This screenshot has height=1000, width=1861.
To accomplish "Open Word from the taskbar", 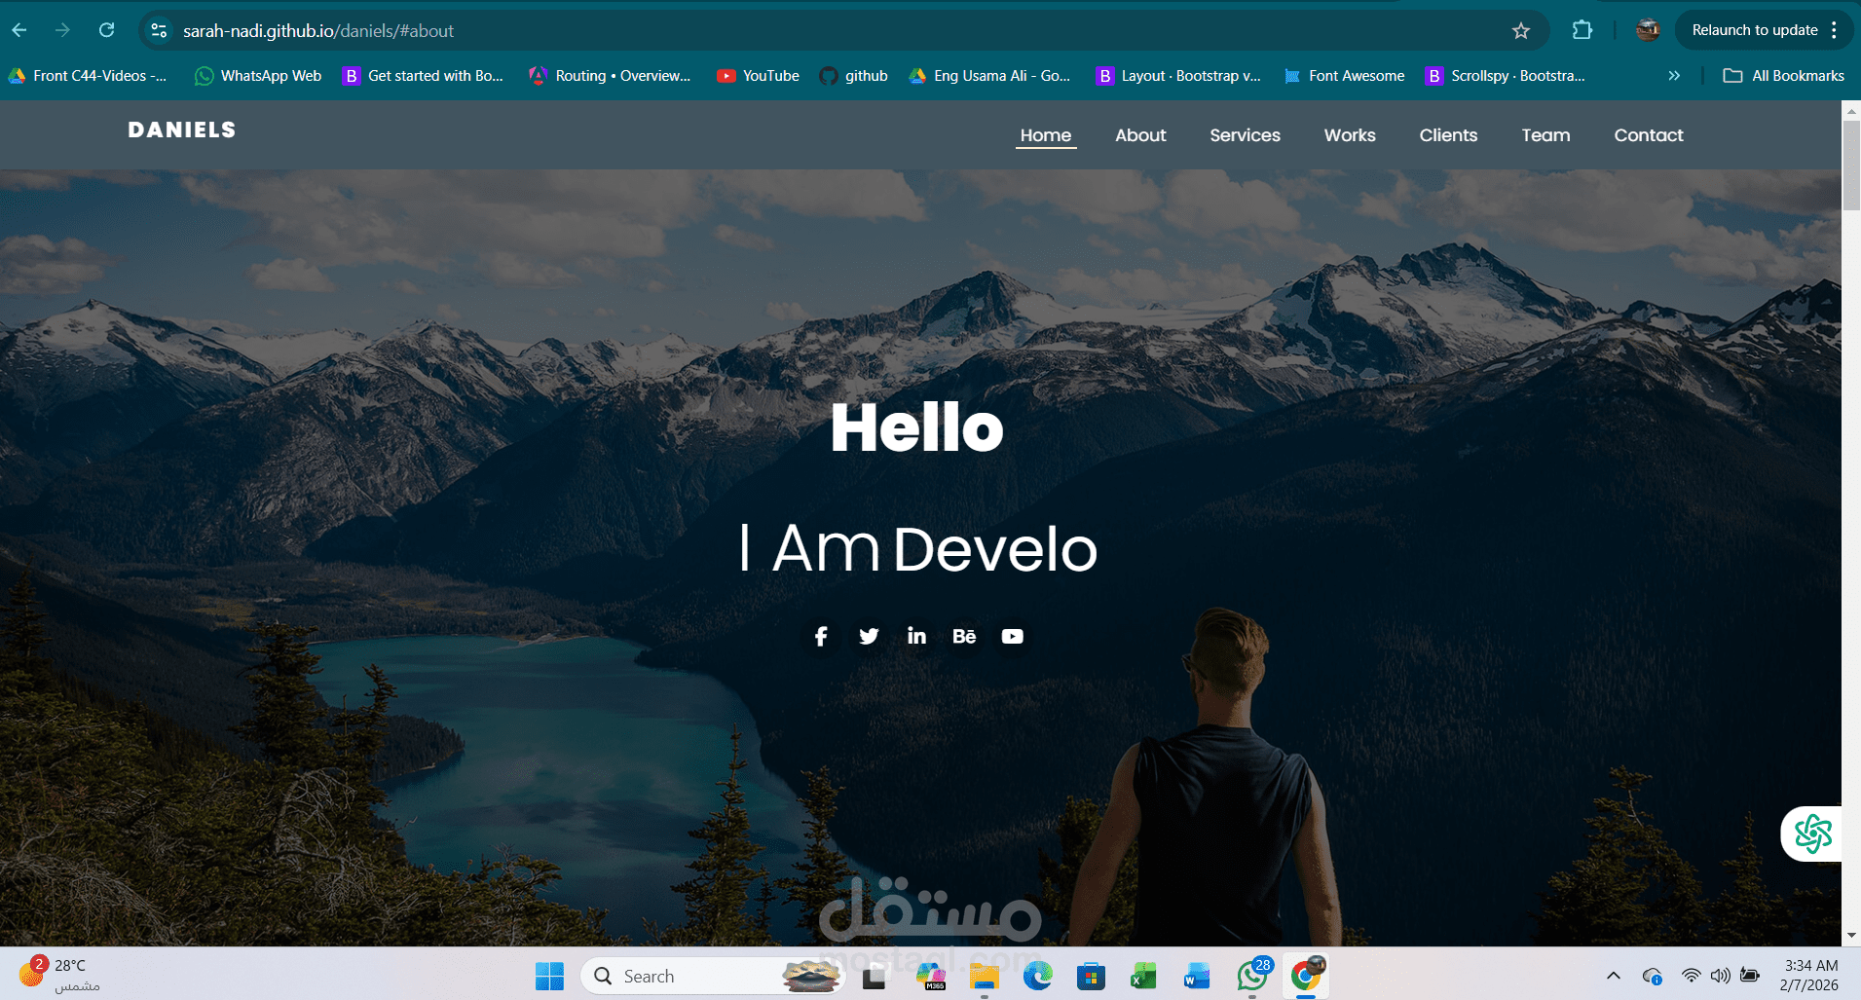I will click(x=1197, y=976).
